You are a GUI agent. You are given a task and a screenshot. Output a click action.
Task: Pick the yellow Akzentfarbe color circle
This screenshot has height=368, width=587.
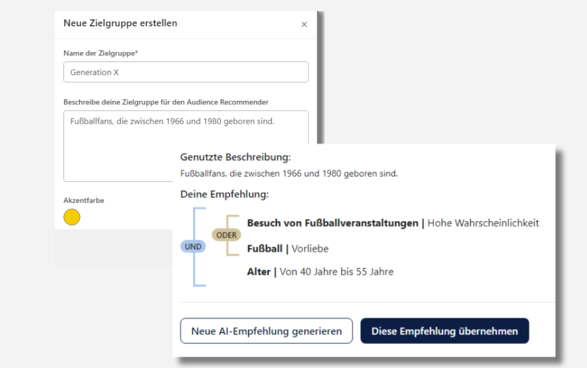coord(72,217)
